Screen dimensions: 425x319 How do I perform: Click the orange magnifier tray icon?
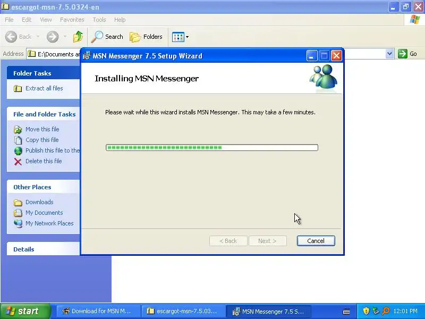pos(386,311)
